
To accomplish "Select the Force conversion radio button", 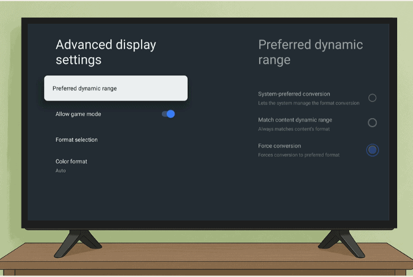I will tap(372, 150).
